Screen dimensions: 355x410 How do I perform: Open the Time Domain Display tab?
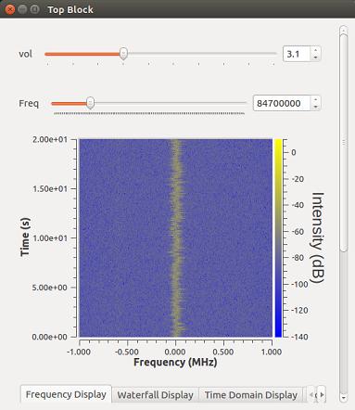[x=250, y=395]
